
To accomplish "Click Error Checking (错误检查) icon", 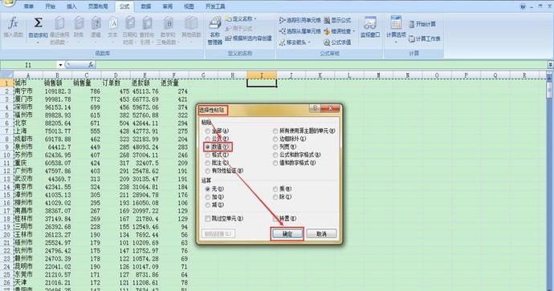I will pyautogui.click(x=327, y=31).
